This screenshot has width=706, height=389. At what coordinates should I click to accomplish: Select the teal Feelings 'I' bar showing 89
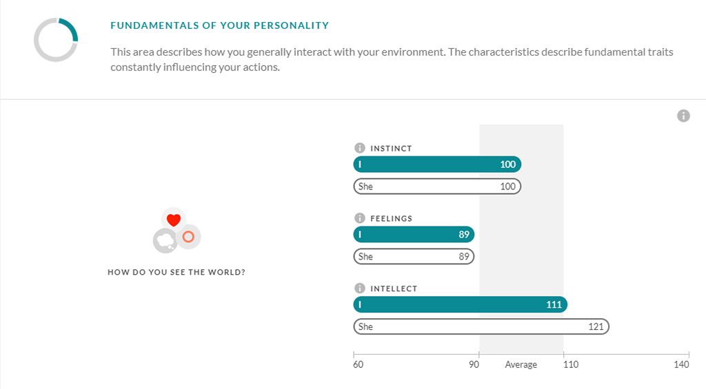click(414, 234)
